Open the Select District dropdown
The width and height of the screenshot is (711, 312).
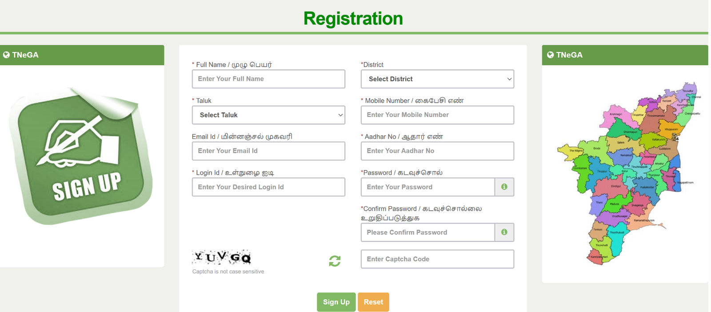[437, 79]
